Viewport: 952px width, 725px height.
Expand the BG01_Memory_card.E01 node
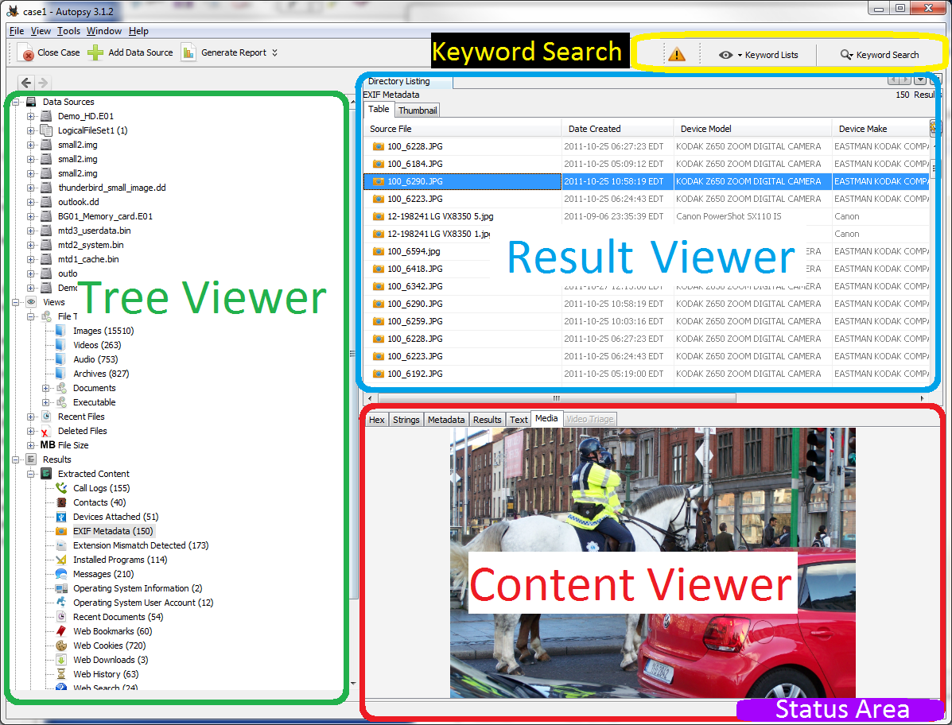30,216
